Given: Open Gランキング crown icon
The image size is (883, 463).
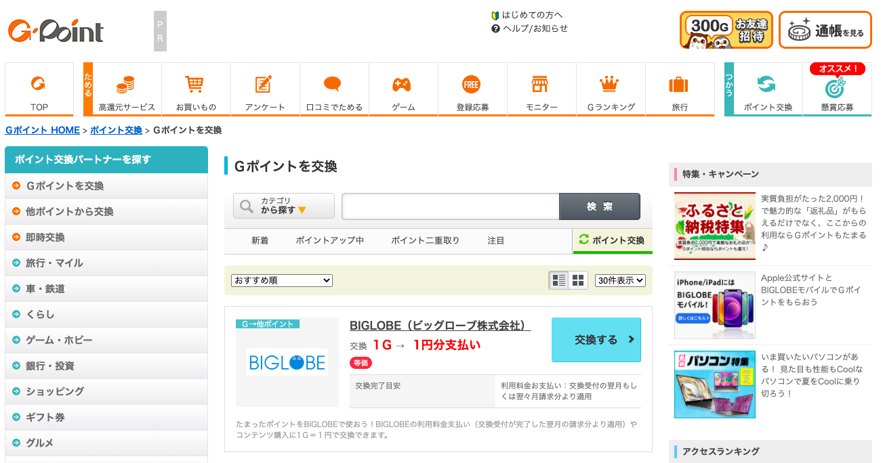Looking at the screenshot, I should (x=609, y=85).
